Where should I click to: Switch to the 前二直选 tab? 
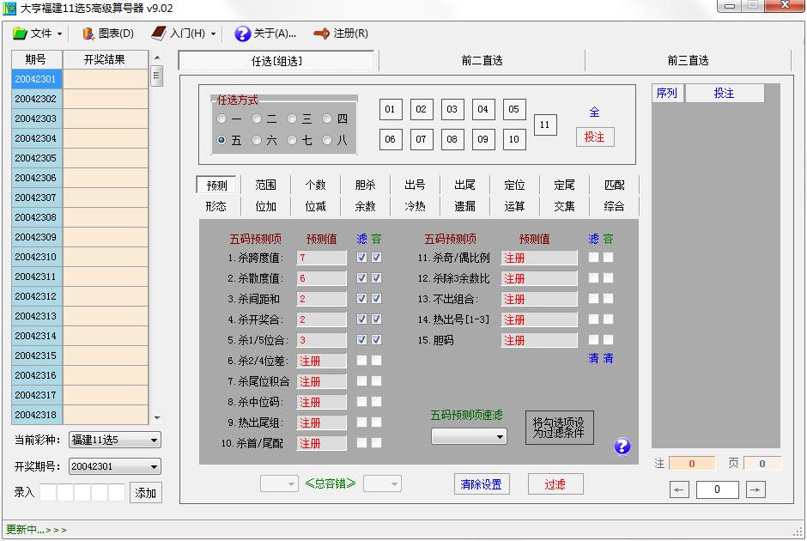pos(482,61)
